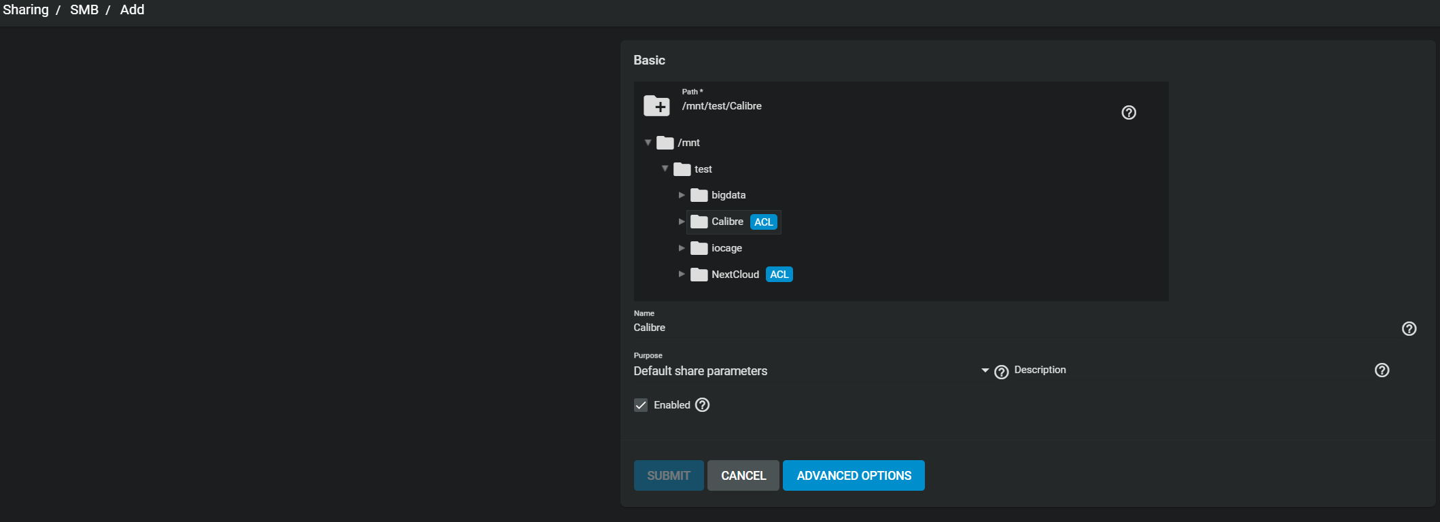Click the Cancel button
This screenshot has height=522, width=1440.
tap(743, 476)
